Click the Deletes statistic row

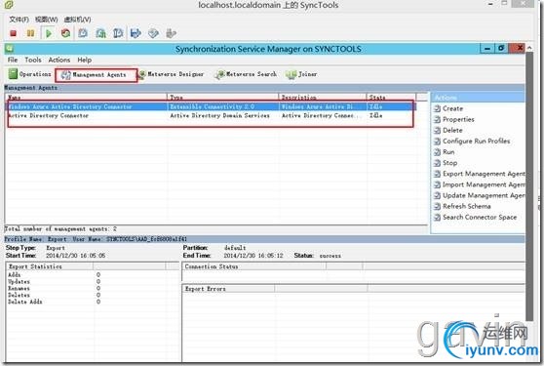55,295
